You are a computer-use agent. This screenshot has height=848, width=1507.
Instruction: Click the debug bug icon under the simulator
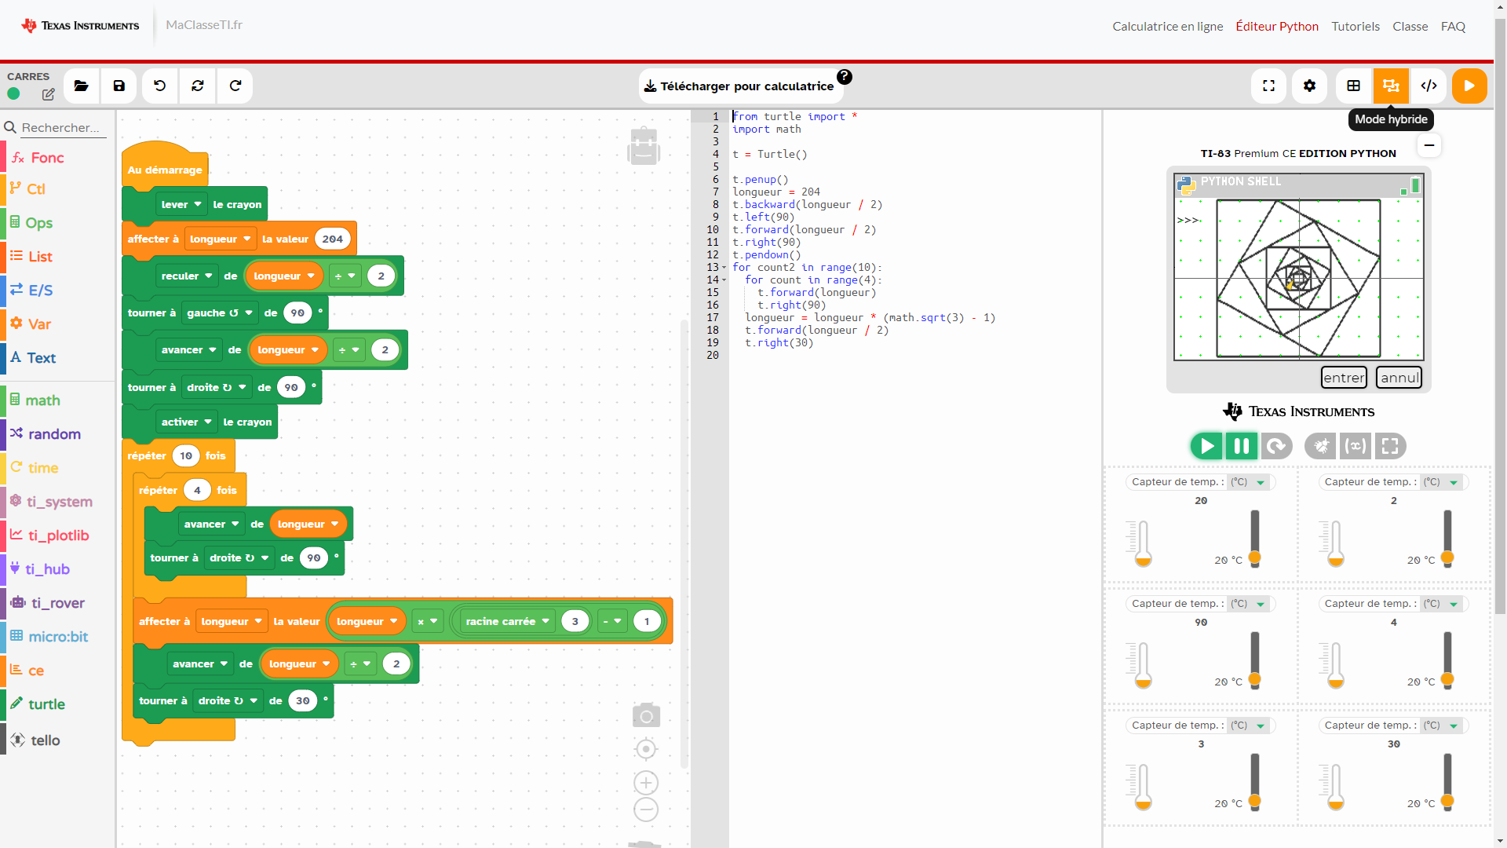point(1320,446)
